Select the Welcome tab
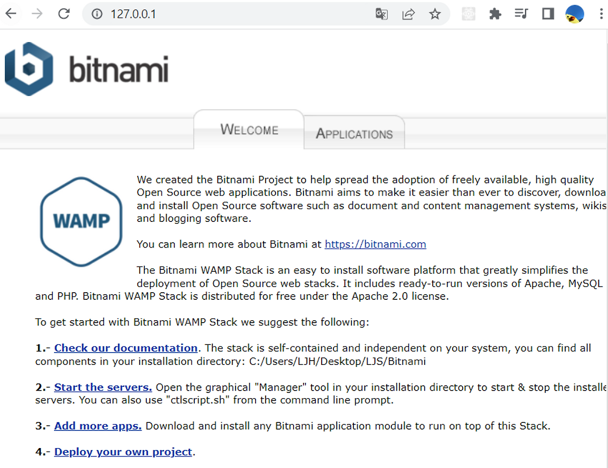Image resolution: width=608 pixels, height=468 pixels. (x=249, y=130)
